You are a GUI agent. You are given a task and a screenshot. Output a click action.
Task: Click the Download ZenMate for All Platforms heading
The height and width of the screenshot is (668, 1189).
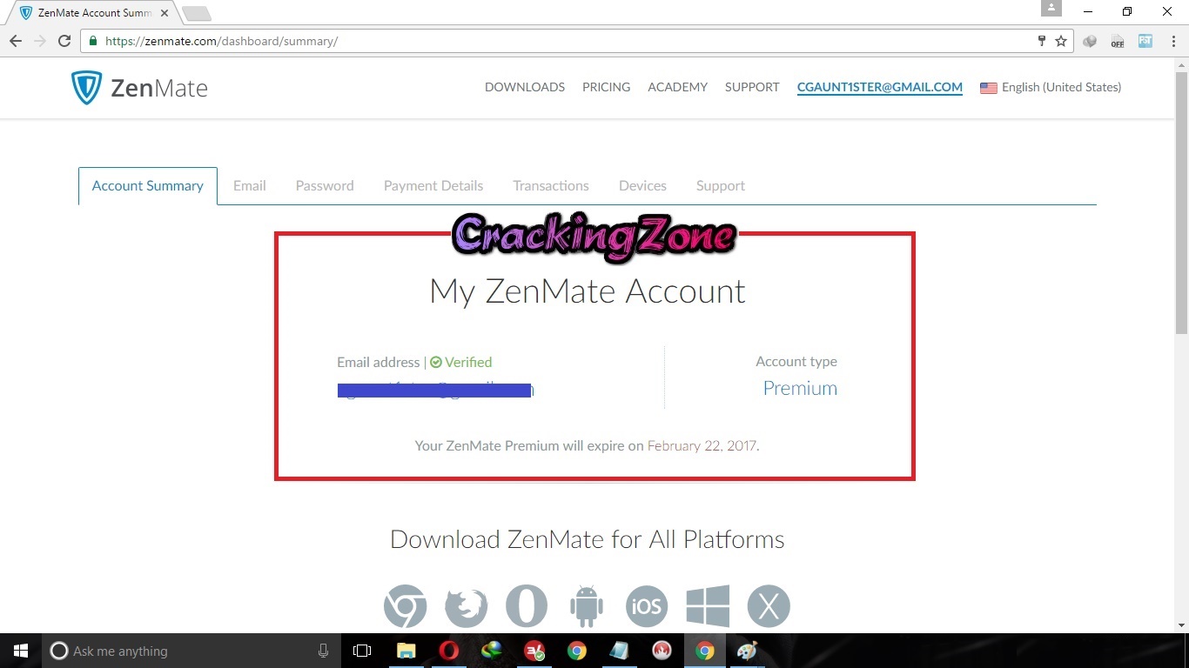click(x=588, y=539)
